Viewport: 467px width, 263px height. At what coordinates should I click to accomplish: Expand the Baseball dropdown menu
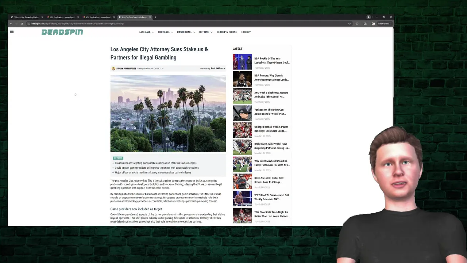tap(146, 32)
